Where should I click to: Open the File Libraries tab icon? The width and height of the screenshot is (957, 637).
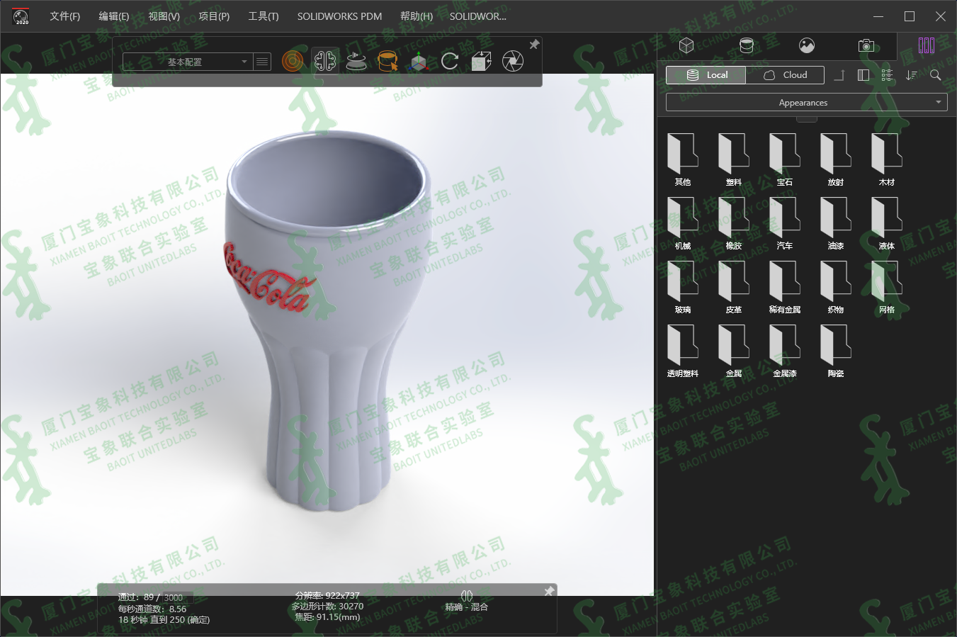pyautogui.click(x=927, y=45)
